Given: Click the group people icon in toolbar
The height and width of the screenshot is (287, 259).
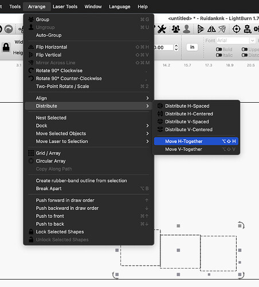Looking at the screenshot, I should [x=176, y=29].
